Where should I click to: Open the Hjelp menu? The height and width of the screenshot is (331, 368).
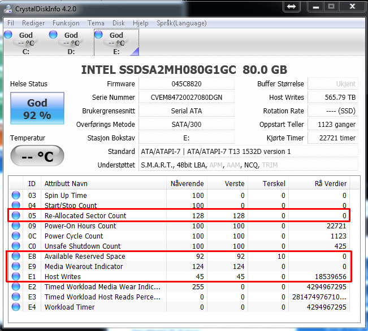(141, 23)
